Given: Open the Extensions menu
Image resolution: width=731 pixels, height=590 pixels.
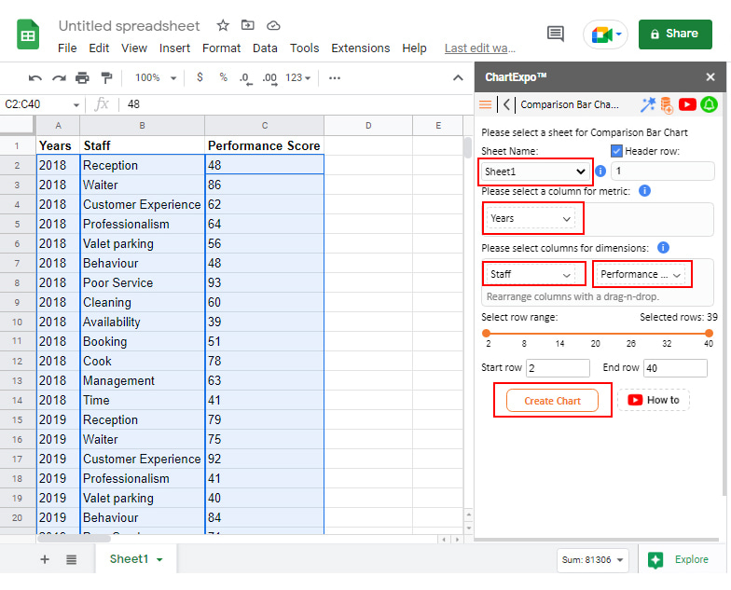Looking at the screenshot, I should click(x=360, y=48).
